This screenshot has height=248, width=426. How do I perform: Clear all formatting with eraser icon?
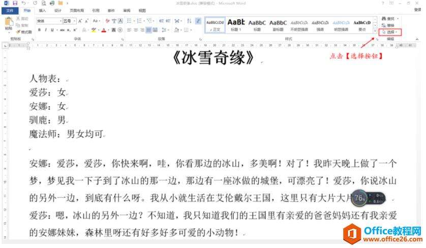tap(108, 21)
